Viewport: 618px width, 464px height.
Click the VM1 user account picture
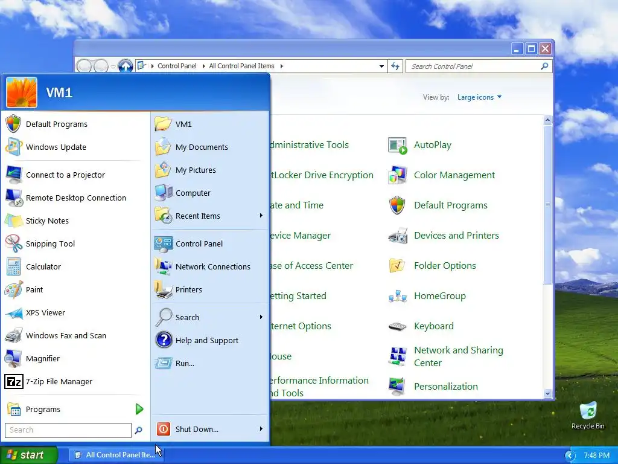pyautogui.click(x=22, y=92)
